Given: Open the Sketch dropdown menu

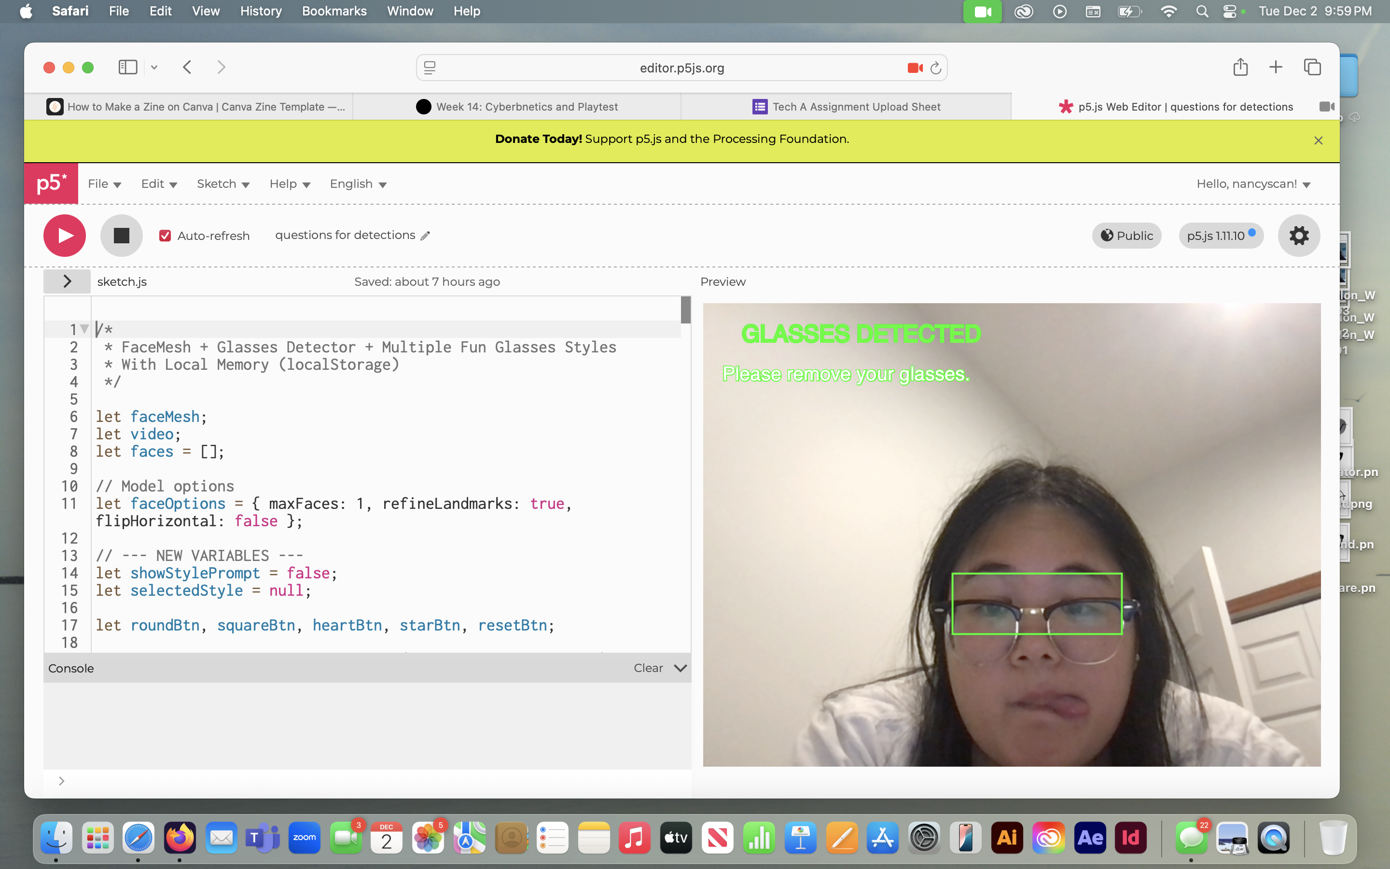Looking at the screenshot, I should tap(223, 184).
